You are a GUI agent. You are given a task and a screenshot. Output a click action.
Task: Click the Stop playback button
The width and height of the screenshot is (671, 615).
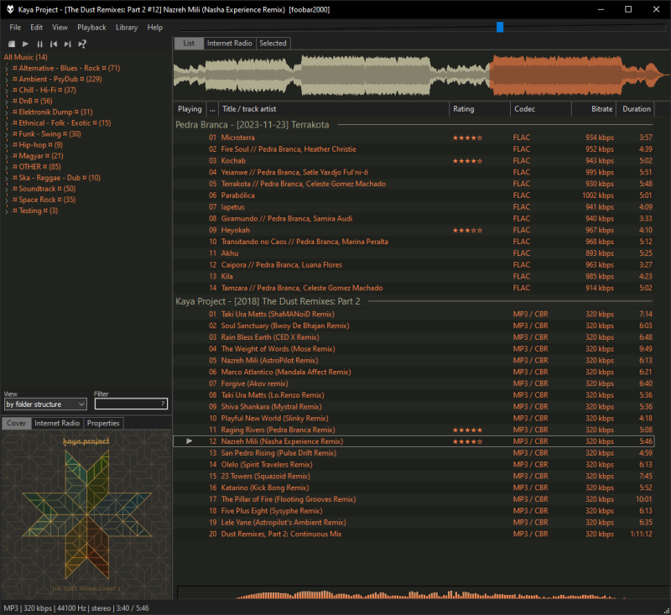(x=12, y=44)
